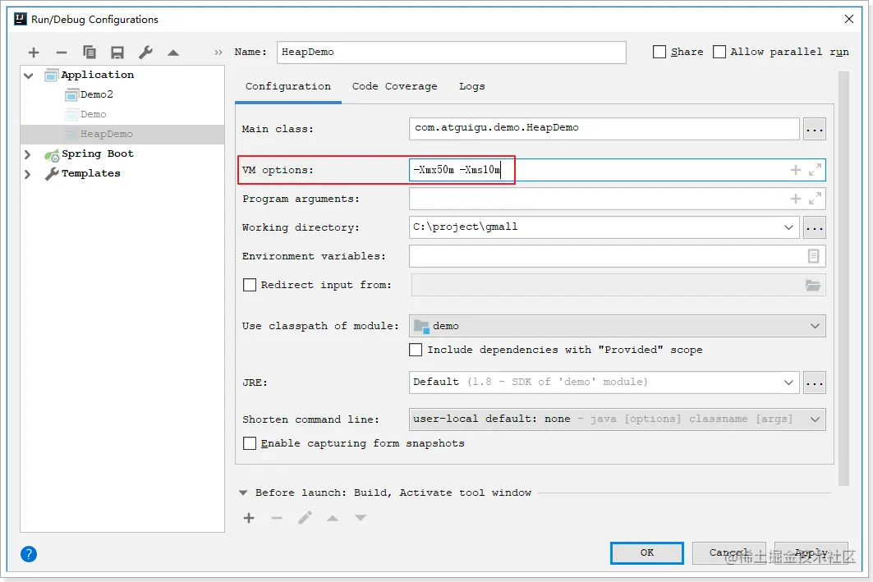The height and width of the screenshot is (582, 873).
Task: Switch to the Logs tab
Action: (471, 87)
